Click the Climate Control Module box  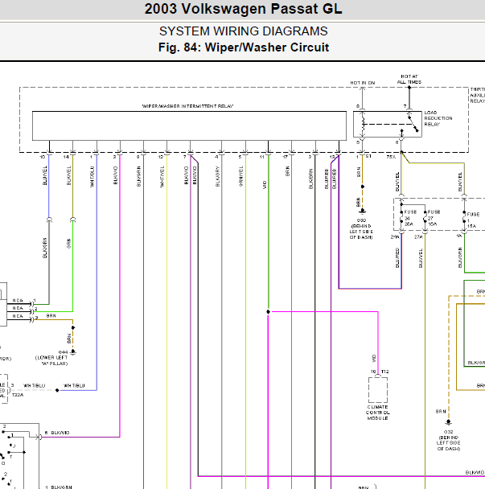point(378,392)
